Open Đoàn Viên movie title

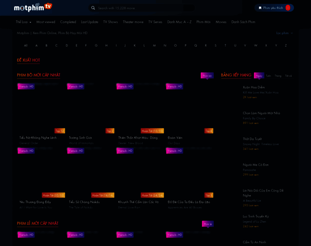point(175,138)
